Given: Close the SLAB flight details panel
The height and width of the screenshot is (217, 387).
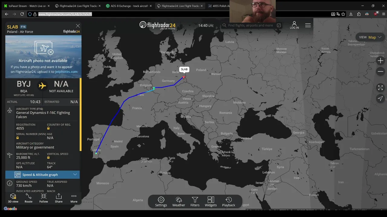Looking at the screenshot, I should tap(78, 26).
